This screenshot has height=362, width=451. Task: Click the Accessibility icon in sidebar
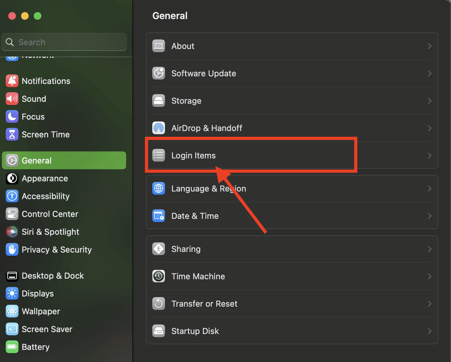click(12, 196)
